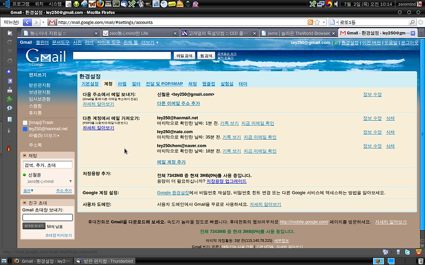Collapse the 채팅 panel with the minus icon
Image resolution: width=425 pixels, height=265 pixels.
(x=24, y=155)
